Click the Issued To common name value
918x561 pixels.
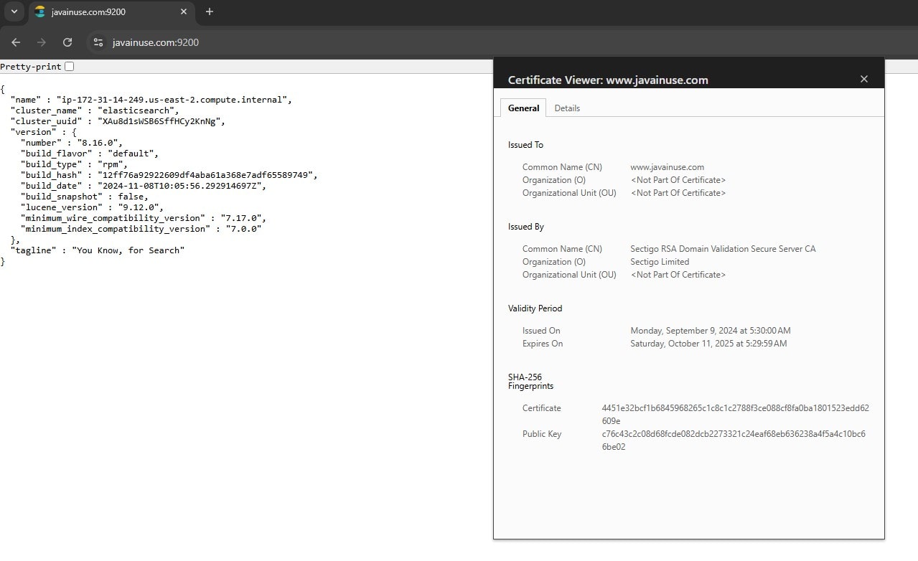(x=668, y=167)
